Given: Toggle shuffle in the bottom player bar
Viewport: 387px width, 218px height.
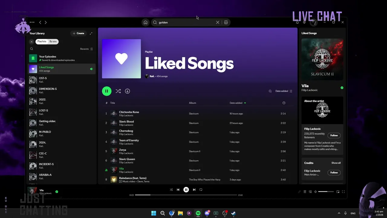Looking at the screenshot, I should (171, 190).
